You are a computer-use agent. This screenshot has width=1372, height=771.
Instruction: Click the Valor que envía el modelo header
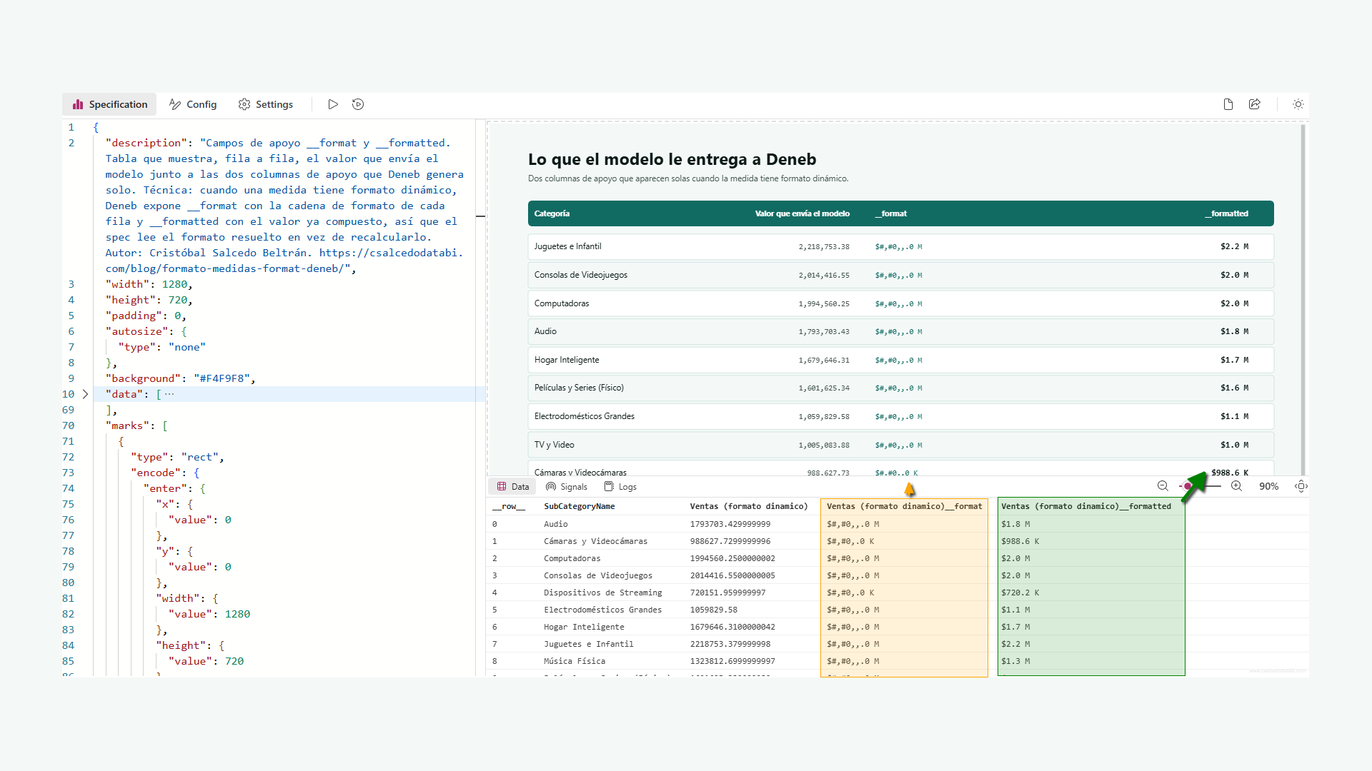(x=802, y=213)
